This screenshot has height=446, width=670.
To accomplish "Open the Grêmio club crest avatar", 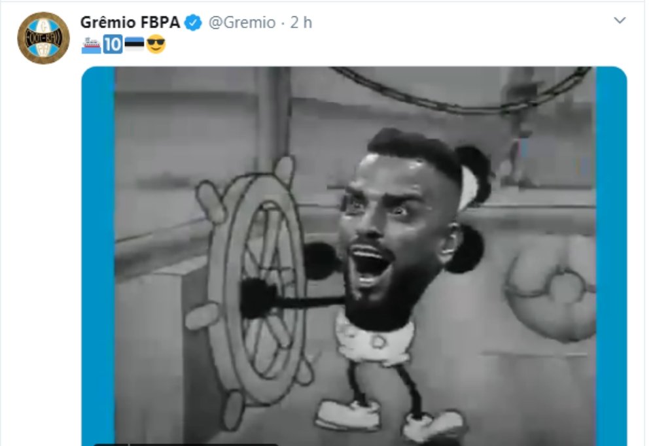I will (x=43, y=38).
